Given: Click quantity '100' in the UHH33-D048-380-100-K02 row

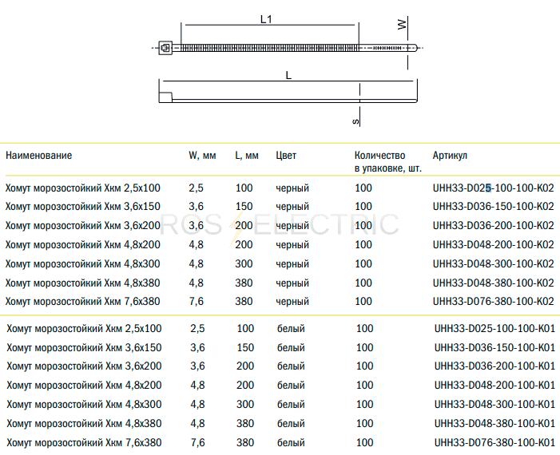Looking at the screenshot, I should coord(363,283).
